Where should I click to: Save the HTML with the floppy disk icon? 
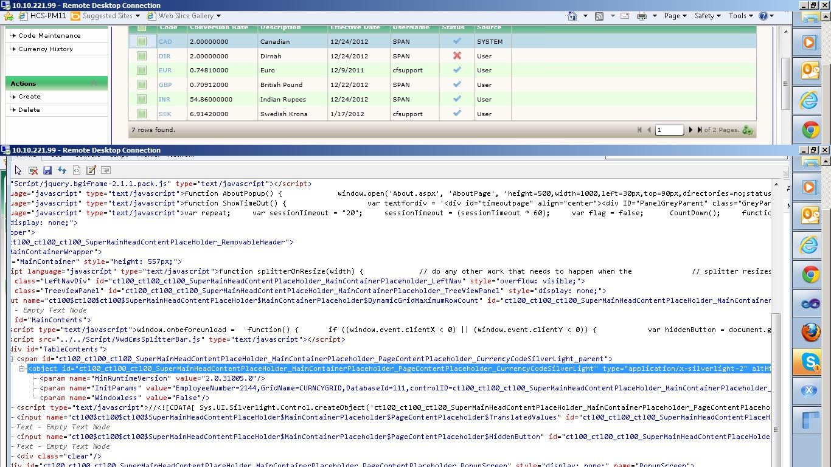pyautogui.click(x=47, y=170)
